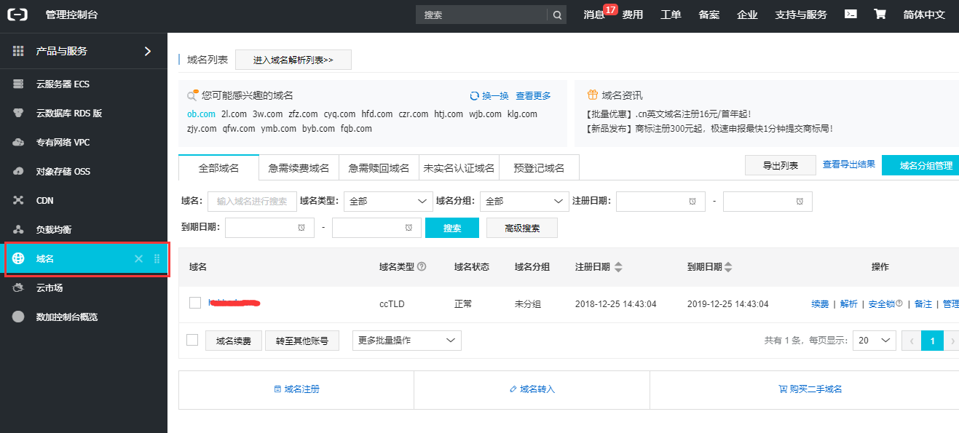Click the gift icon next to 域名资讯
Viewport: 959px width, 433px height.
pyautogui.click(x=593, y=95)
